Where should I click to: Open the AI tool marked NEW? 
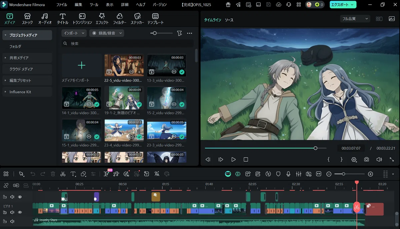pos(107,173)
